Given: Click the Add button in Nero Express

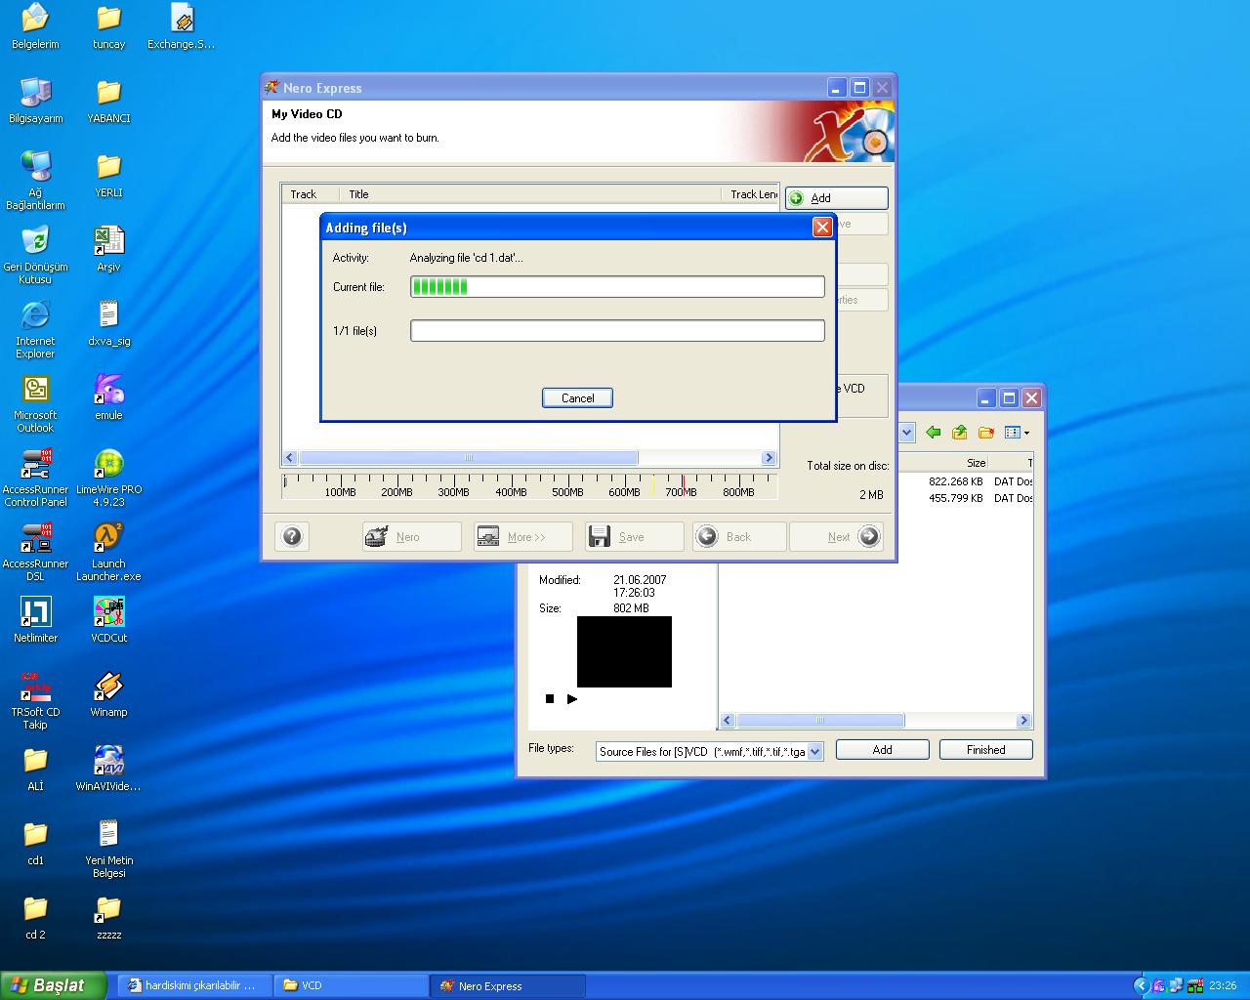Looking at the screenshot, I should (x=837, y=198).
